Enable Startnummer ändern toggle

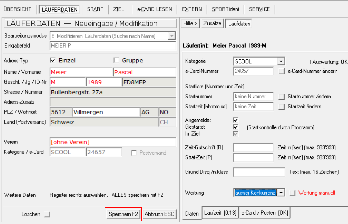(x=282, y=97)
